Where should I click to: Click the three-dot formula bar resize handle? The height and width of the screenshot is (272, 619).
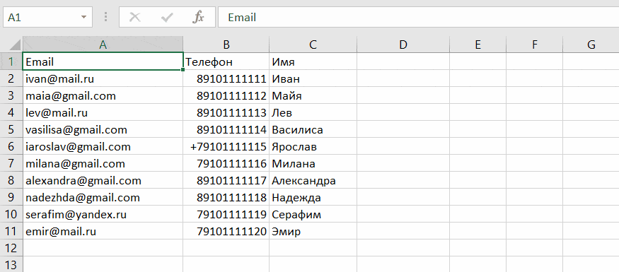[x=105, y=17]
